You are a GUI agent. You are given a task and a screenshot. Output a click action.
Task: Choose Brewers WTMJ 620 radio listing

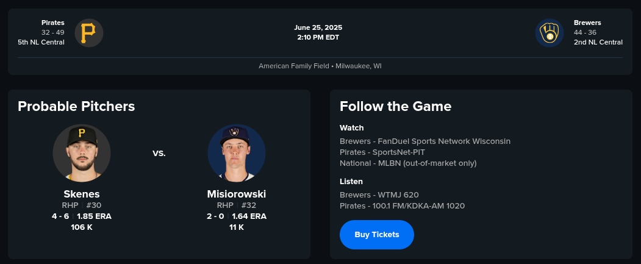[x=379, y=194]
